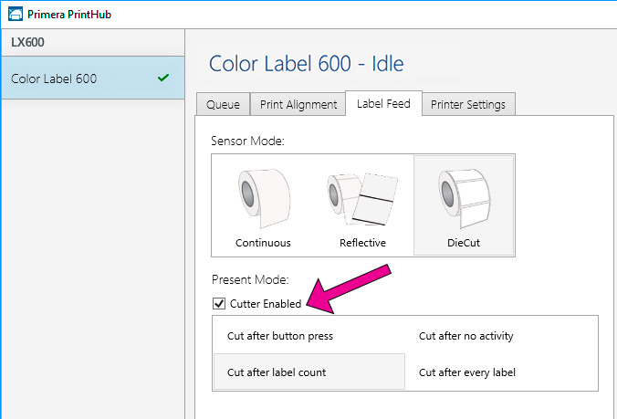This screenshot has height=419, width=617.
Task: Switch to the Print Alignment tab
Action: pyautogui.click(x=298, y=104)
